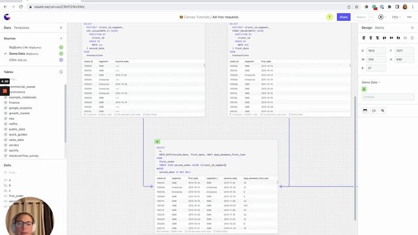418x235 pixels.
Task: Select the Demo Data source
Action: [x=24, y=54]
